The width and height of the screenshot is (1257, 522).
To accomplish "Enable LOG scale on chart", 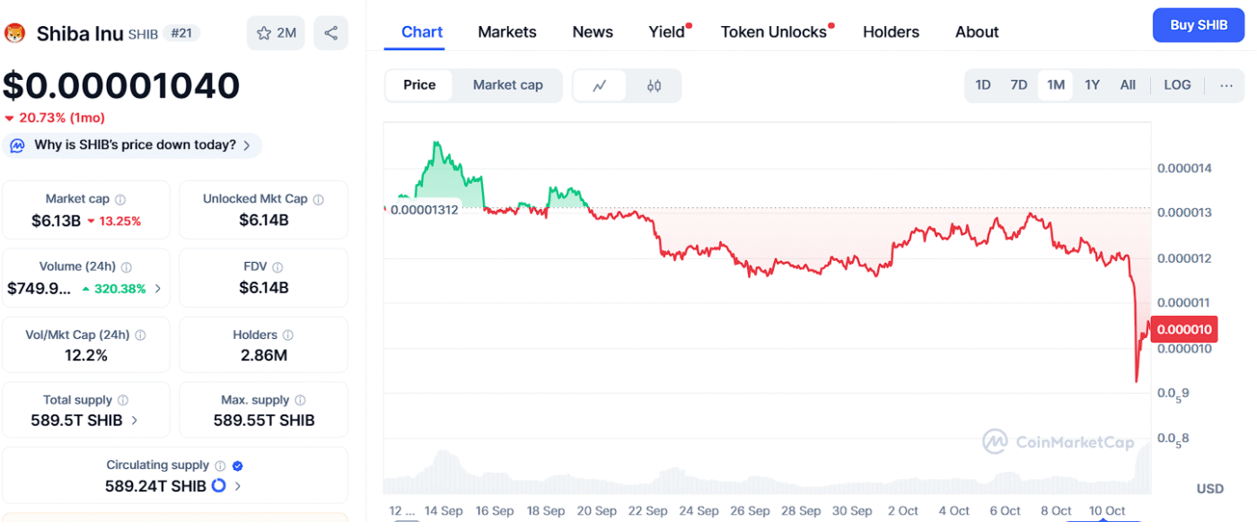I will (1177, 85).
